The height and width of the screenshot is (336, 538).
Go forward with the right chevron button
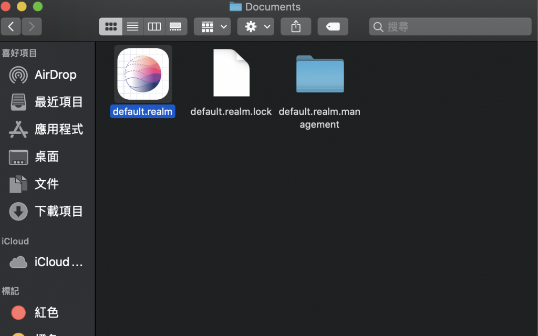(x=32, y=26)
